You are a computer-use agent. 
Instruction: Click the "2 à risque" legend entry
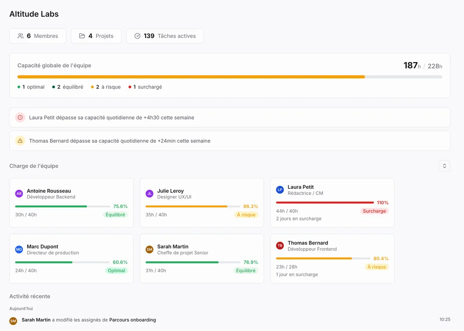106,87
